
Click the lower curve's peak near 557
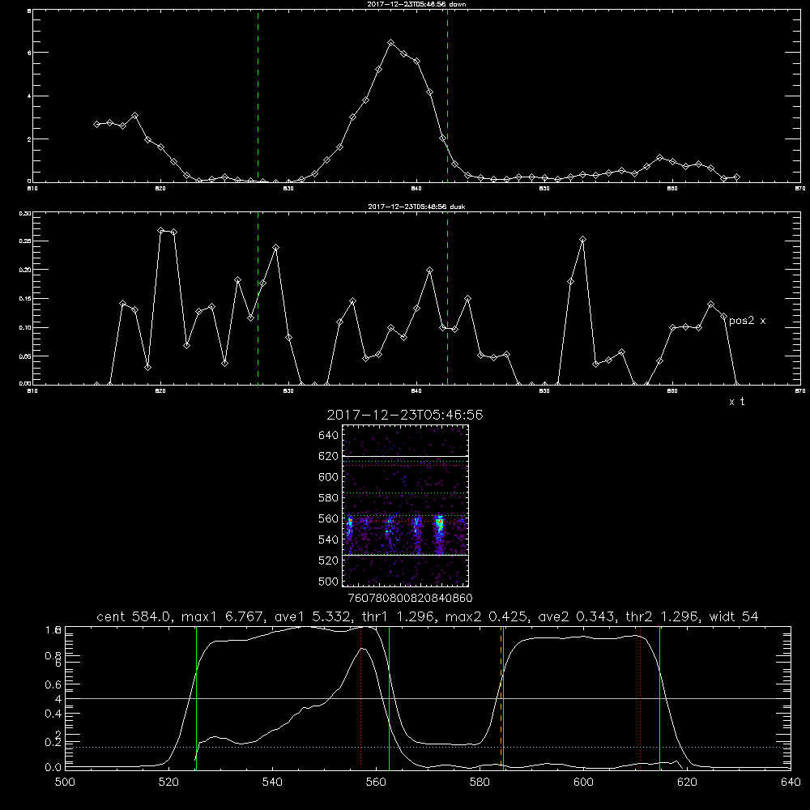pos(362,648)
